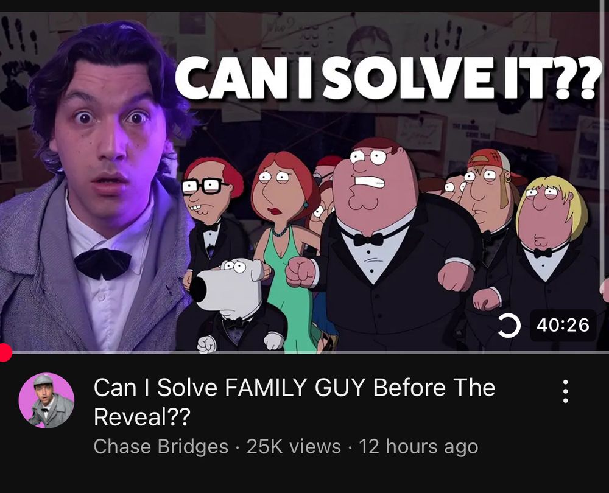Image resolution: width=609 pixels, height=493 pixels.
Task: Click the character wearing black glasses
Action: point(209,225)
